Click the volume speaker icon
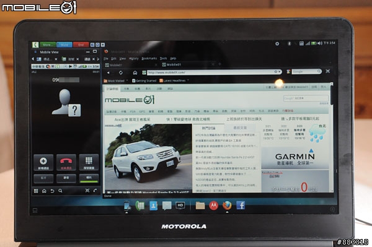 pyautogui.click(x=319, y=43)
